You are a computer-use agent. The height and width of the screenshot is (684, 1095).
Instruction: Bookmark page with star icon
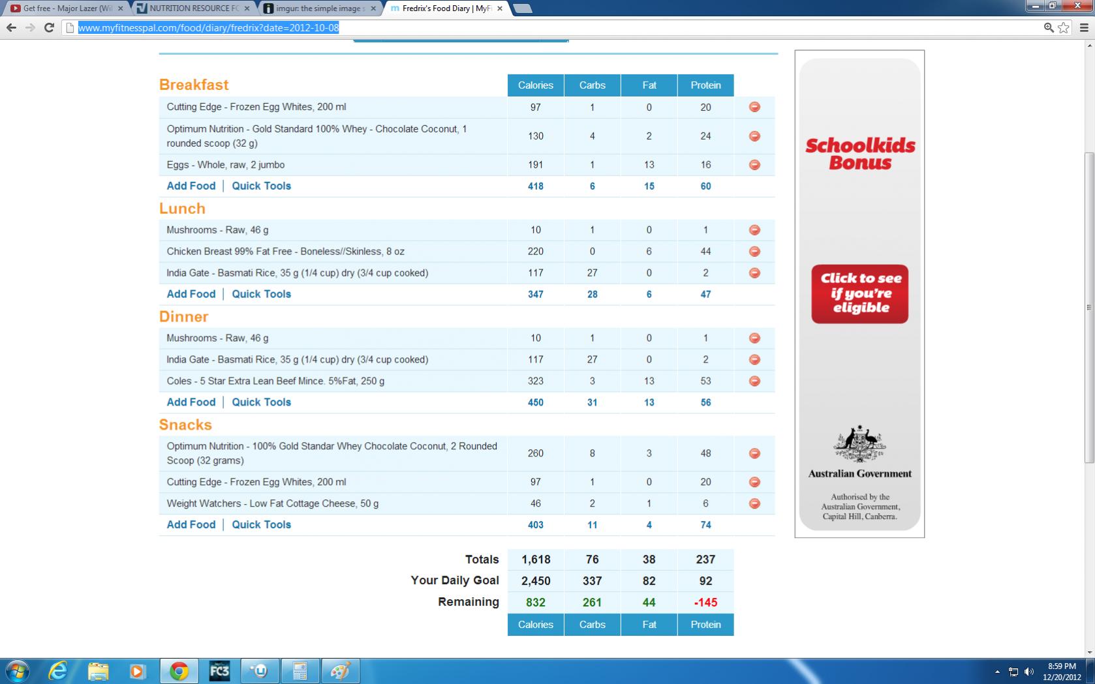1064,27
